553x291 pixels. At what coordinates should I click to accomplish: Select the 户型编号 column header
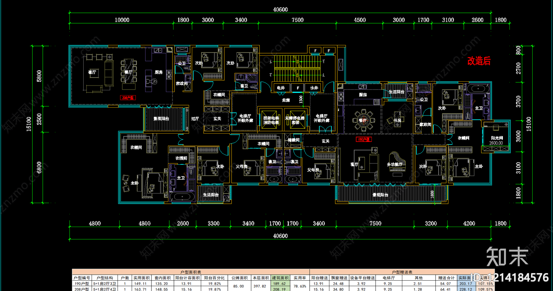82,278
